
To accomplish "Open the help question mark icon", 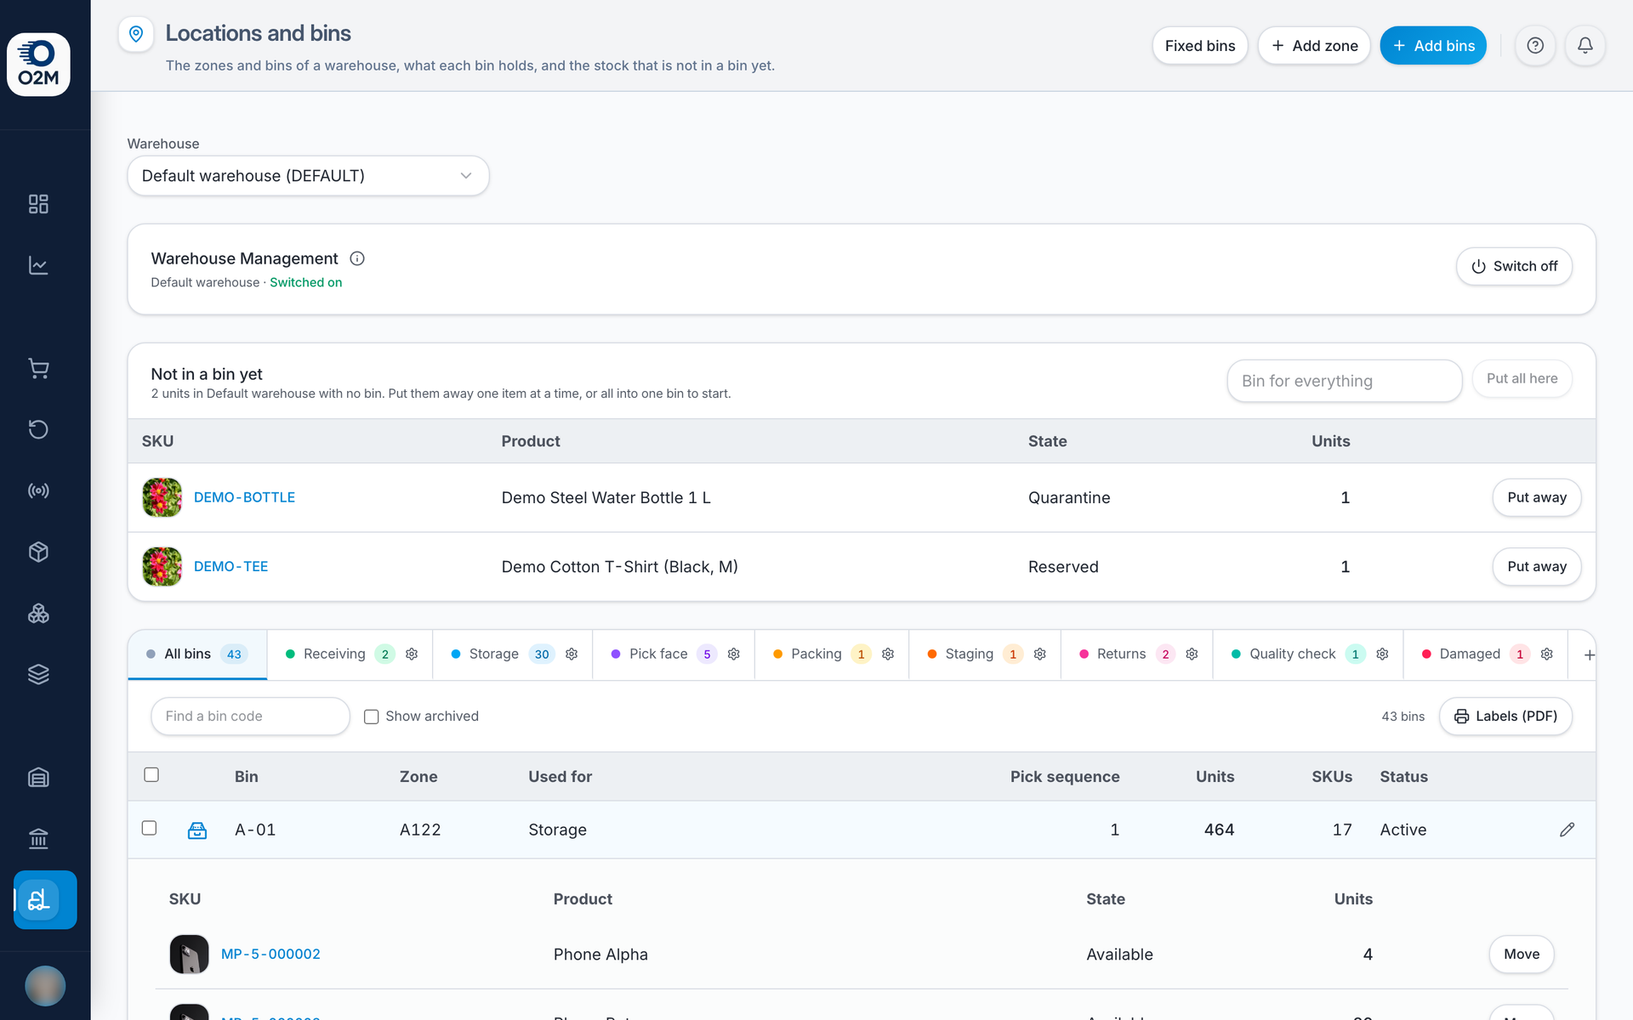I will tap(1535, 46).
